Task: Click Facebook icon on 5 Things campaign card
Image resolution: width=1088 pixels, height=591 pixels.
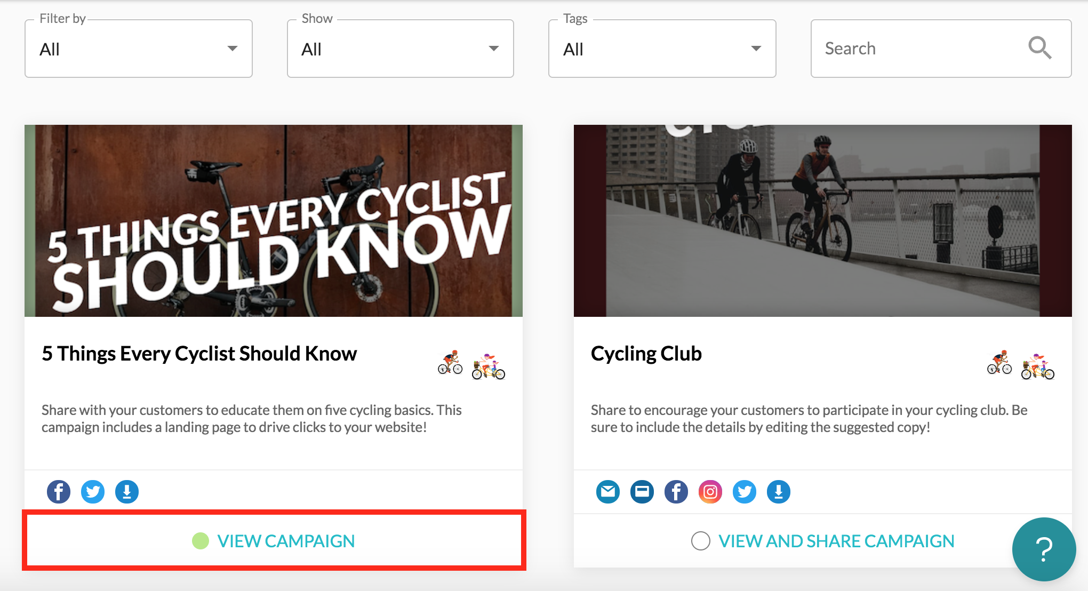Action: point(59,492)
